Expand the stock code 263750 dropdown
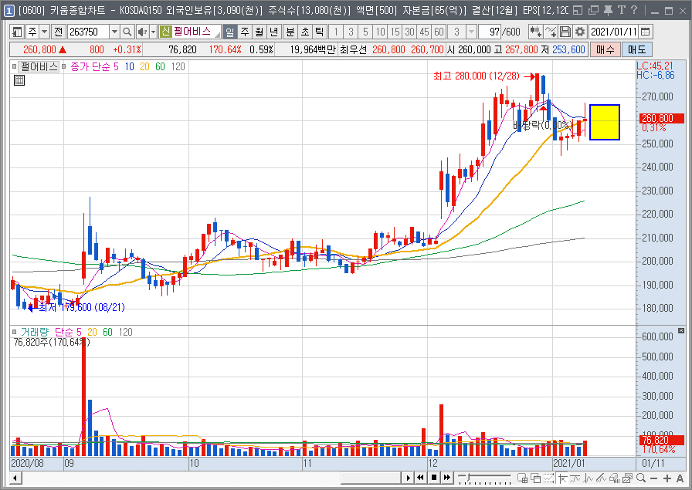This screenshot has height=490, width=692. pos(114,32)
